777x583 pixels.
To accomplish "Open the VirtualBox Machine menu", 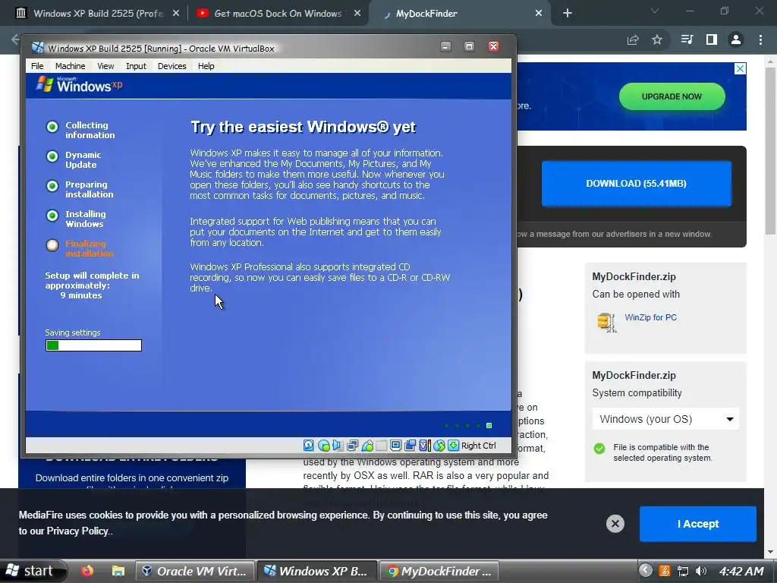I will [70, 66].
